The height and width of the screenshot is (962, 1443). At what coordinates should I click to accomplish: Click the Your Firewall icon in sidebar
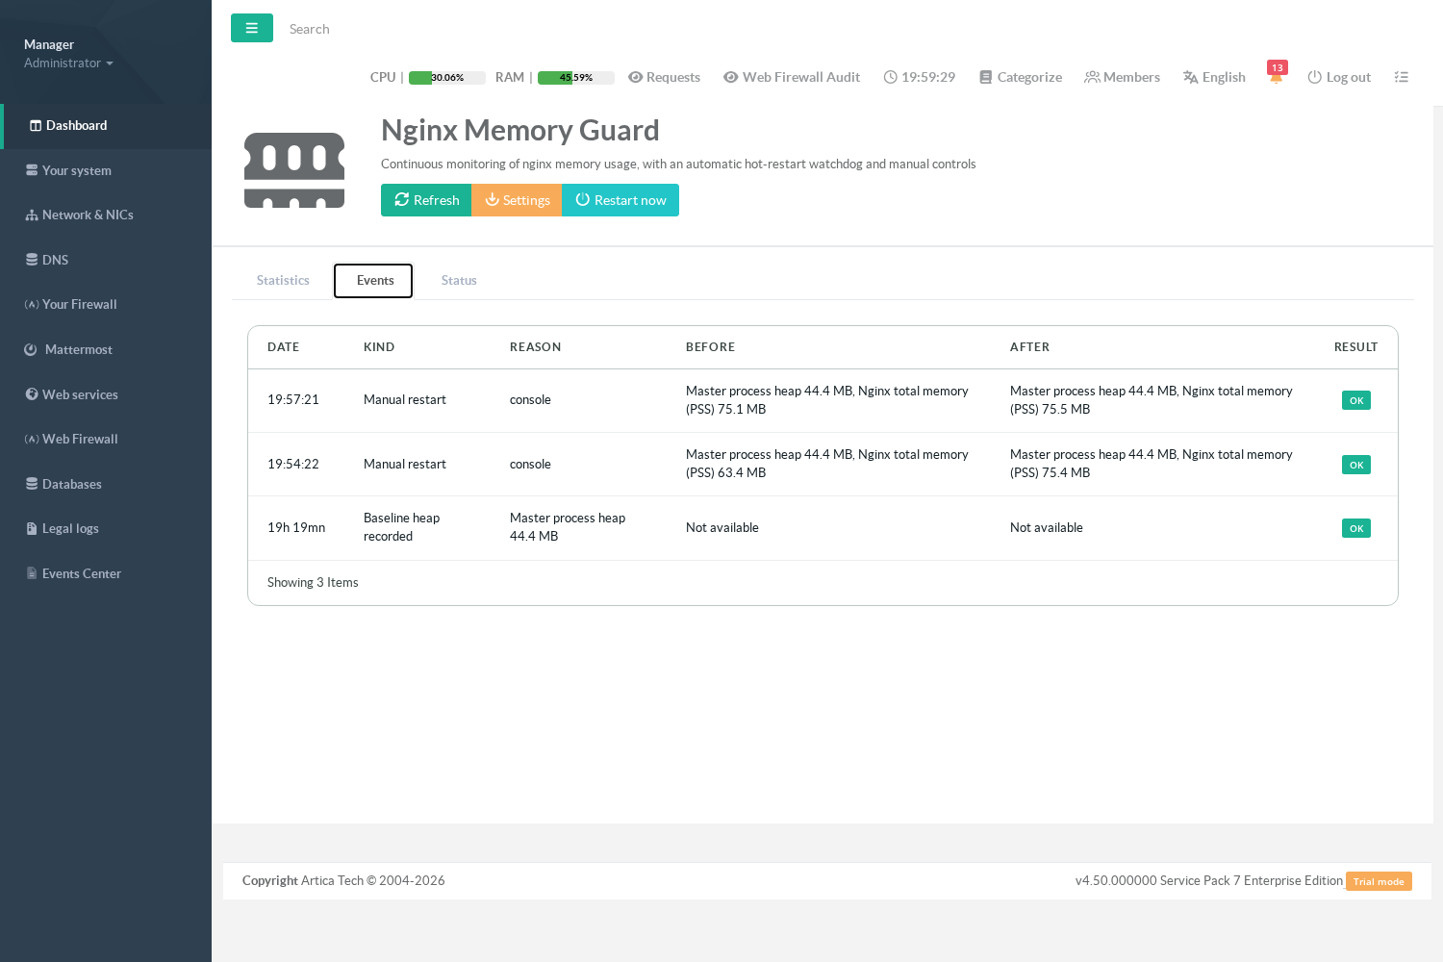32,305
